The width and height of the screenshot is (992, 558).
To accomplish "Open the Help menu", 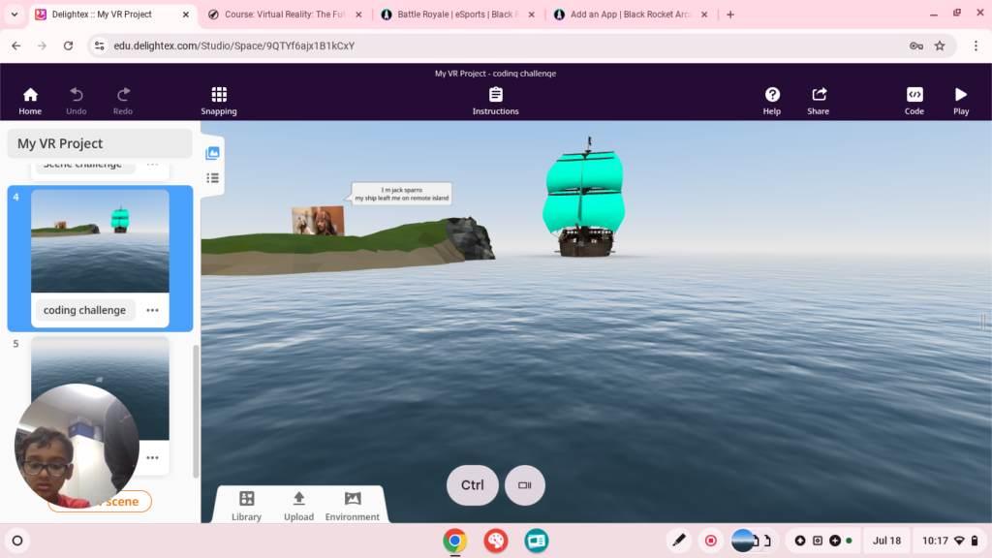I will point(772,101).
